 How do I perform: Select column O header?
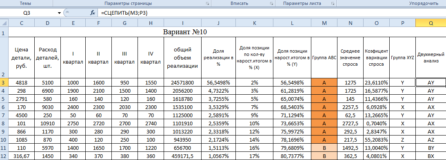tap(377, 23)
